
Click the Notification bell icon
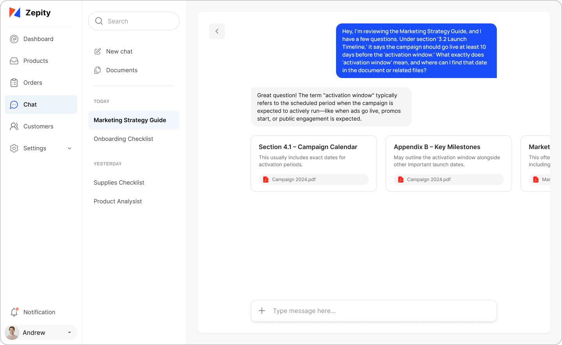tap(14, 312)
